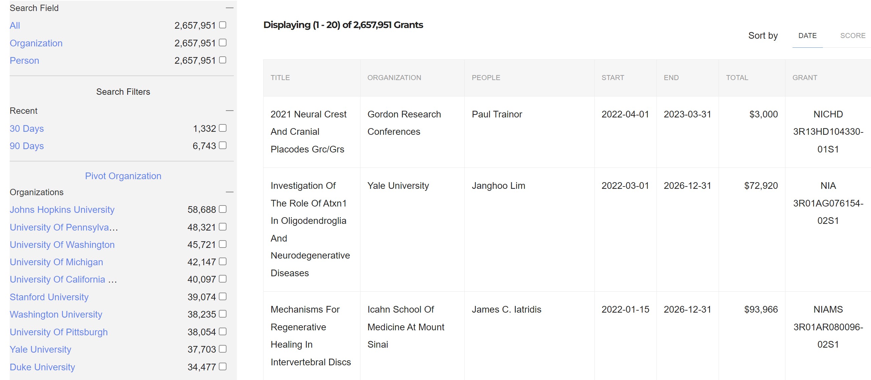Check the All search field checkbox

coord(223,25)
